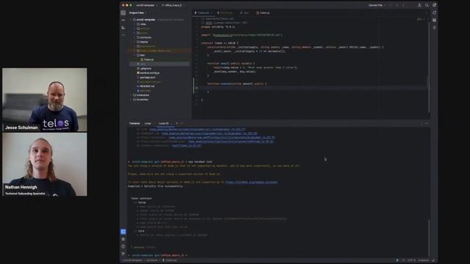Select Jesse Schulman's video thumbnail
The height and width of the screenshot is (264, 470).
coord(45,100)
